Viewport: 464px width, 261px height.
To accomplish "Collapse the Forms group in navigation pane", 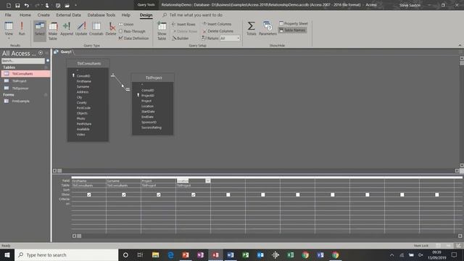I will pos(46,95).
